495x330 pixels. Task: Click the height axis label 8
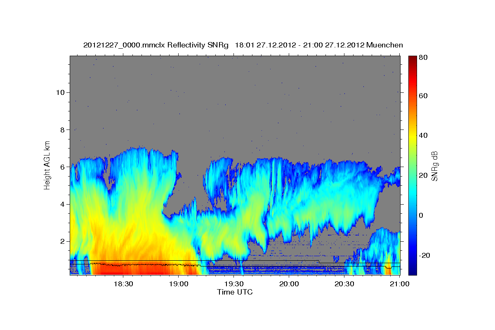coord(61,130)
